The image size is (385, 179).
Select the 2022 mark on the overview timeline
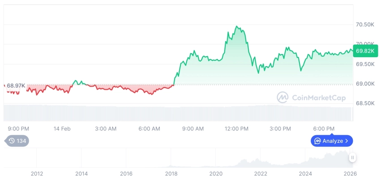click(261, 174)
